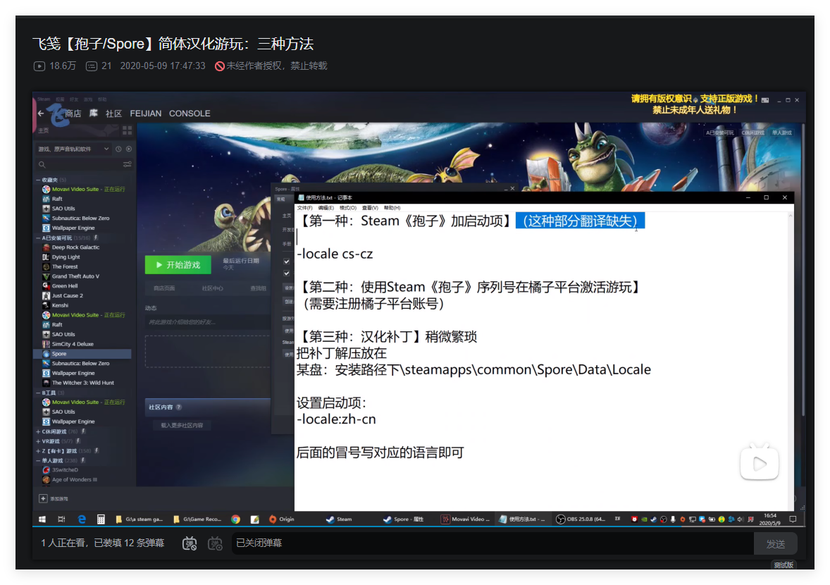The width and height of the screenshot is (830, 585).
Task: Click the danmaku text input field
Action: 493,543
